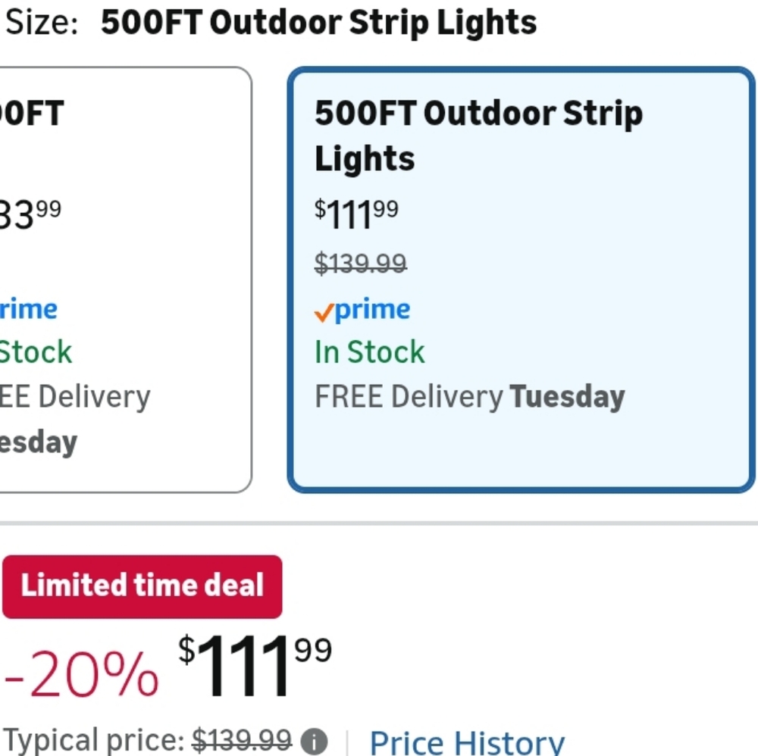Click the Prime badge on selected size card
Image resolution: width=758 pixels, height=756 pixels.
coord(362,309)
